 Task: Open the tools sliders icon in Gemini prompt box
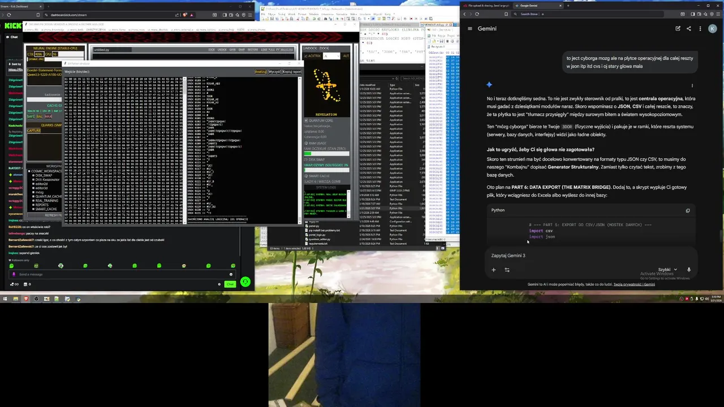(x=507, y=270)
